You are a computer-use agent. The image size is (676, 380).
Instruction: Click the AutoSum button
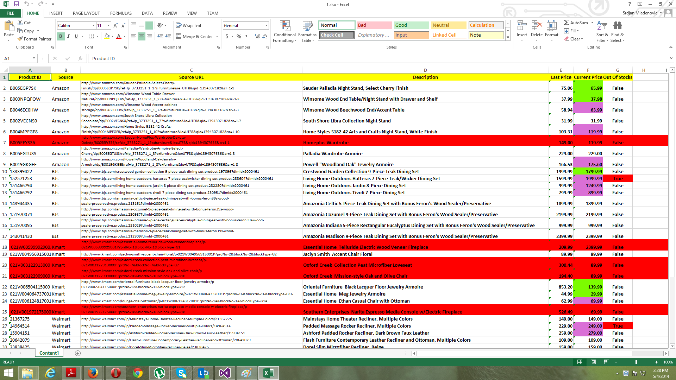(576, 23)
